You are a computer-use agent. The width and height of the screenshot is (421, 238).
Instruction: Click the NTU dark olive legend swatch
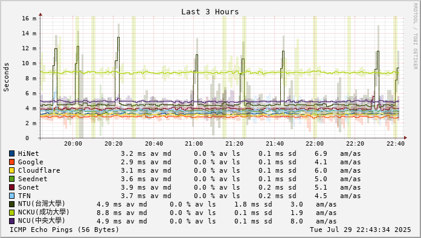(12, 204)
